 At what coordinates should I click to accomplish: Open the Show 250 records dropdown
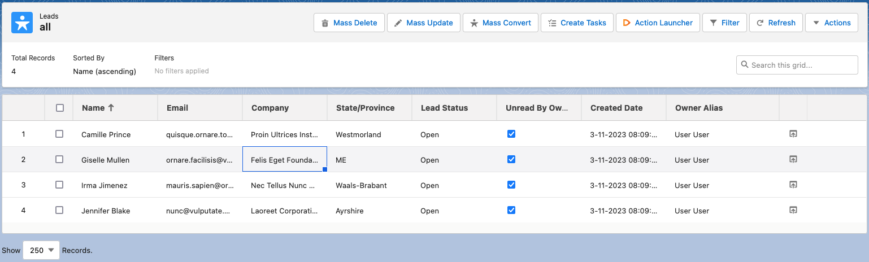41,250
